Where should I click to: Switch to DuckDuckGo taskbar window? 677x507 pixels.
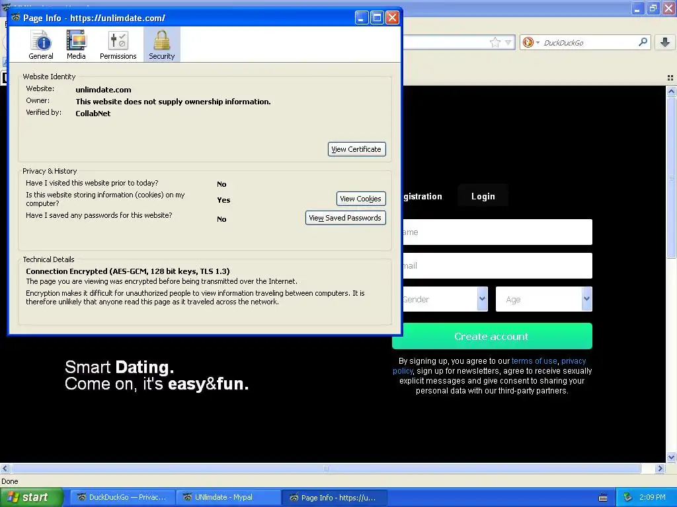pos(122,498)
